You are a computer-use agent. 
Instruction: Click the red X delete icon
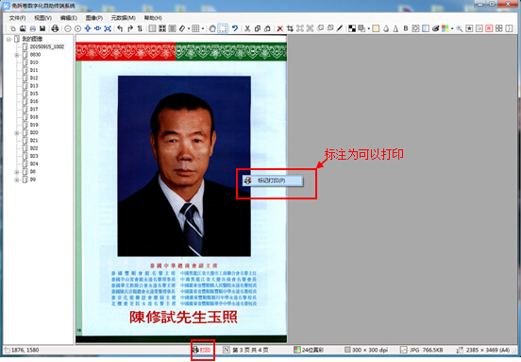(x=280, y=29)
